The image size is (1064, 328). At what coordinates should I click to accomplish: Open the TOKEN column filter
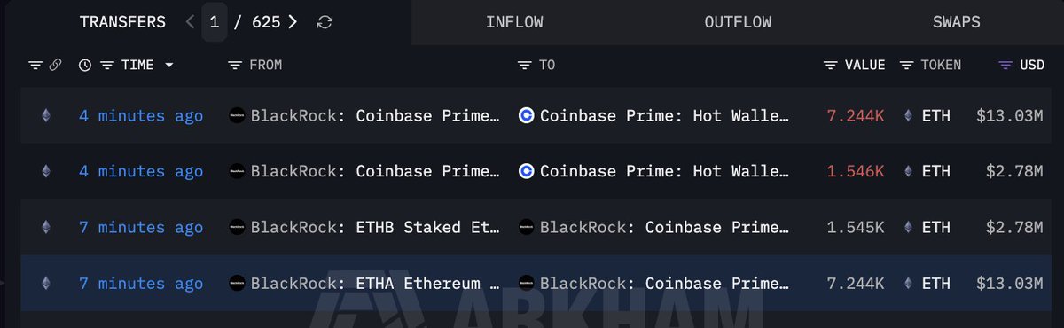(906, 66)
